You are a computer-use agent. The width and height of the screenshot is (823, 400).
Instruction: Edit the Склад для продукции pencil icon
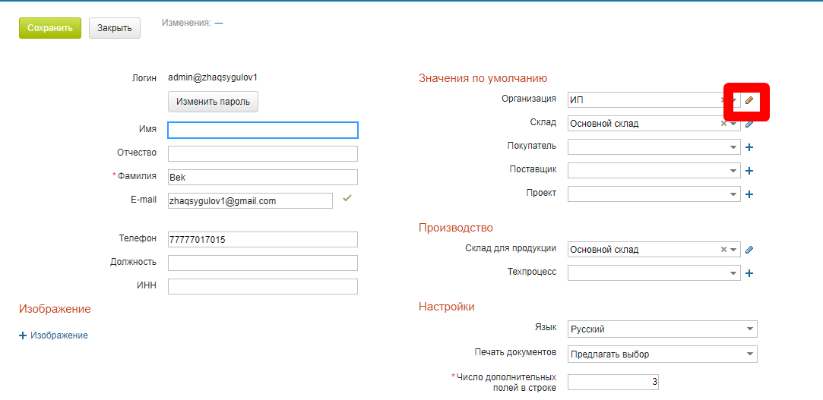[x=749, y=250]
